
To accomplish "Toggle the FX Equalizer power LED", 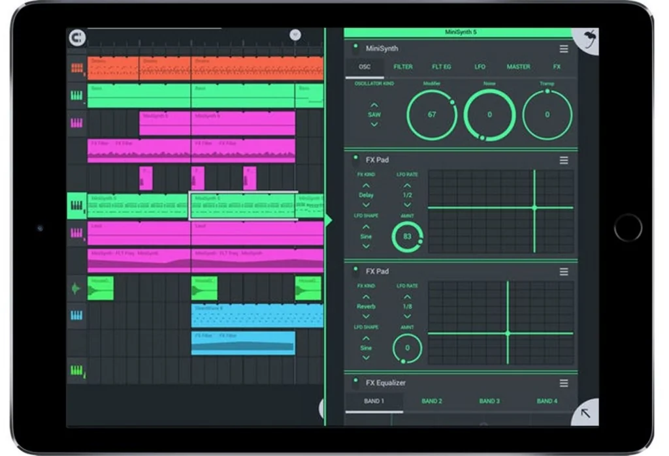I will point(355,380).
